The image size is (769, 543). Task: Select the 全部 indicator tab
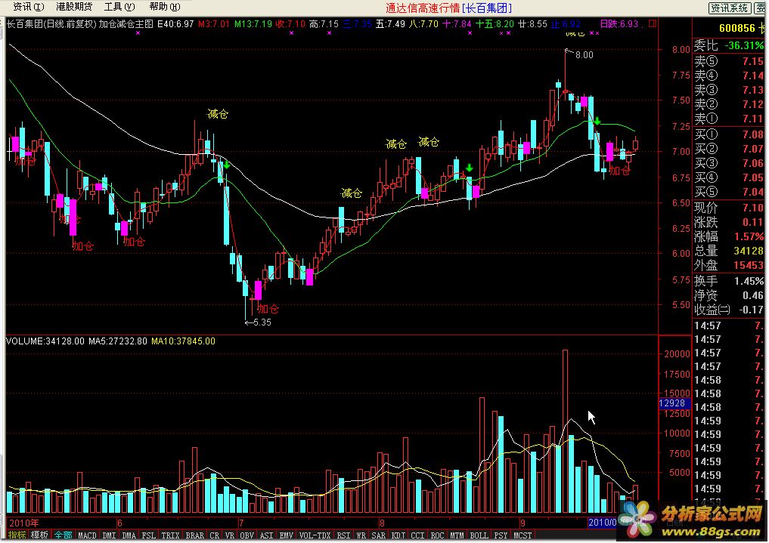pos(64,535)
